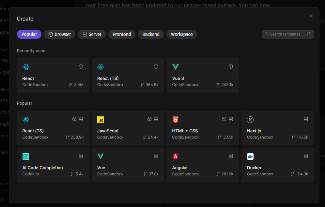
Task: Click the browser cube icon on the Vue 3 card
Action: coord(231,67)
